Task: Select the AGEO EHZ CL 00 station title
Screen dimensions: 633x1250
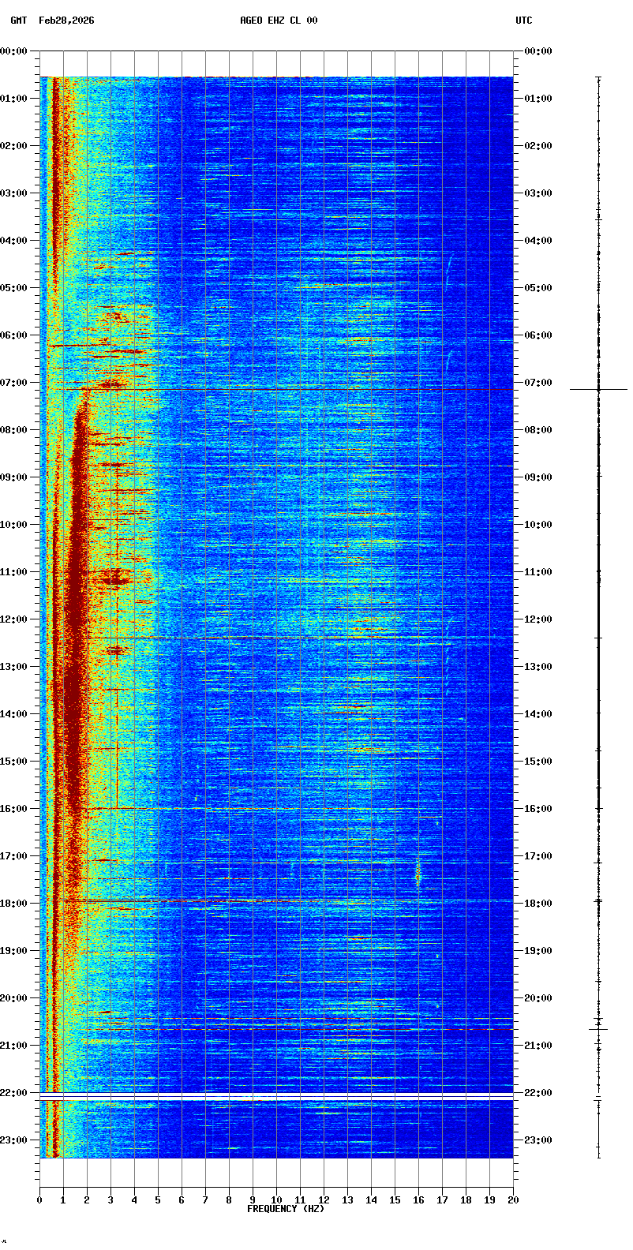Action: (x=279, y=21)
